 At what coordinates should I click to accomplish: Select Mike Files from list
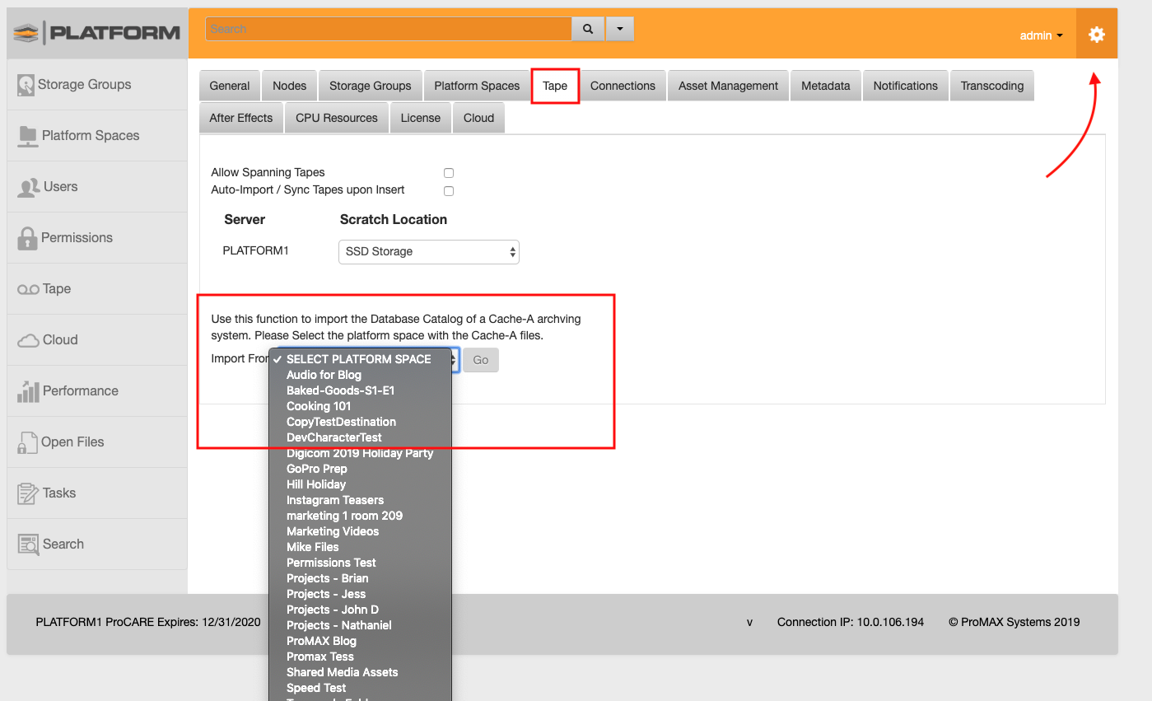coord(361,547)
